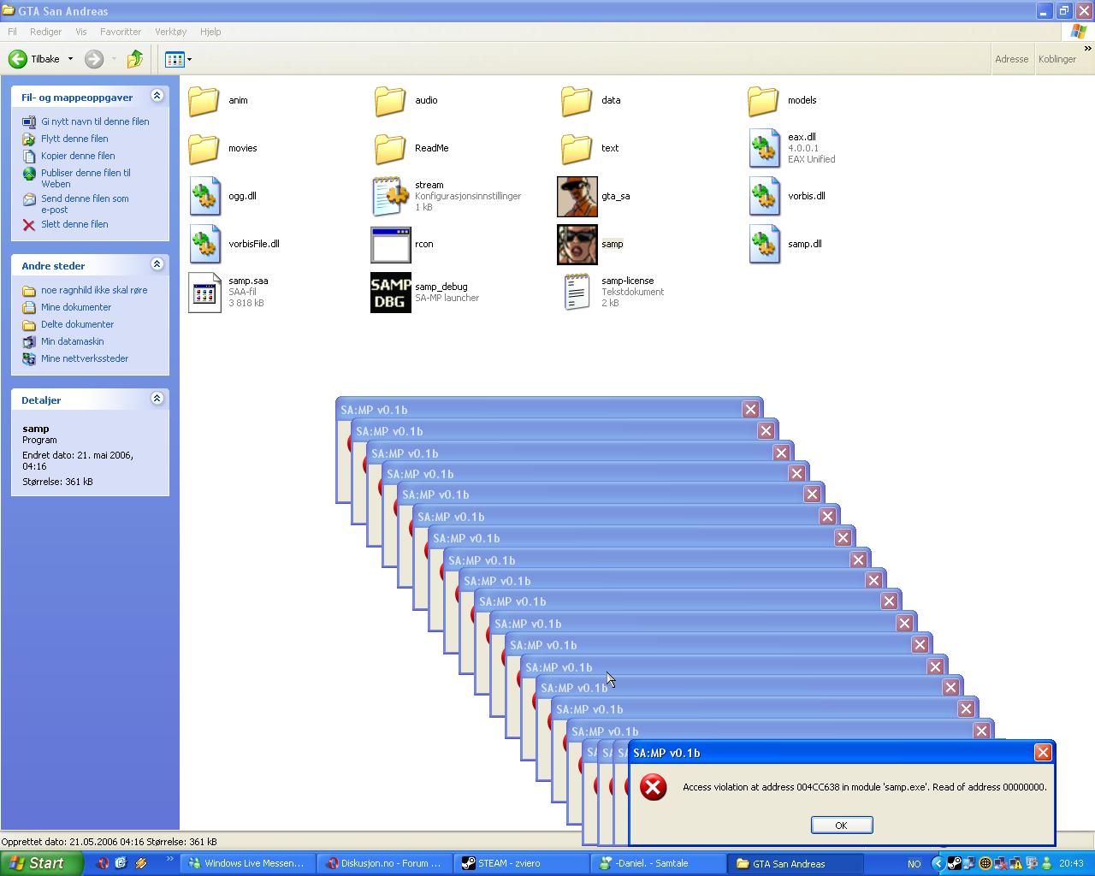Select the vorbisFile.dll file icon

(x=204, y=244)
